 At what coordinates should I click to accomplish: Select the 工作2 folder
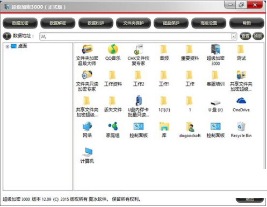tap(139, 78)
